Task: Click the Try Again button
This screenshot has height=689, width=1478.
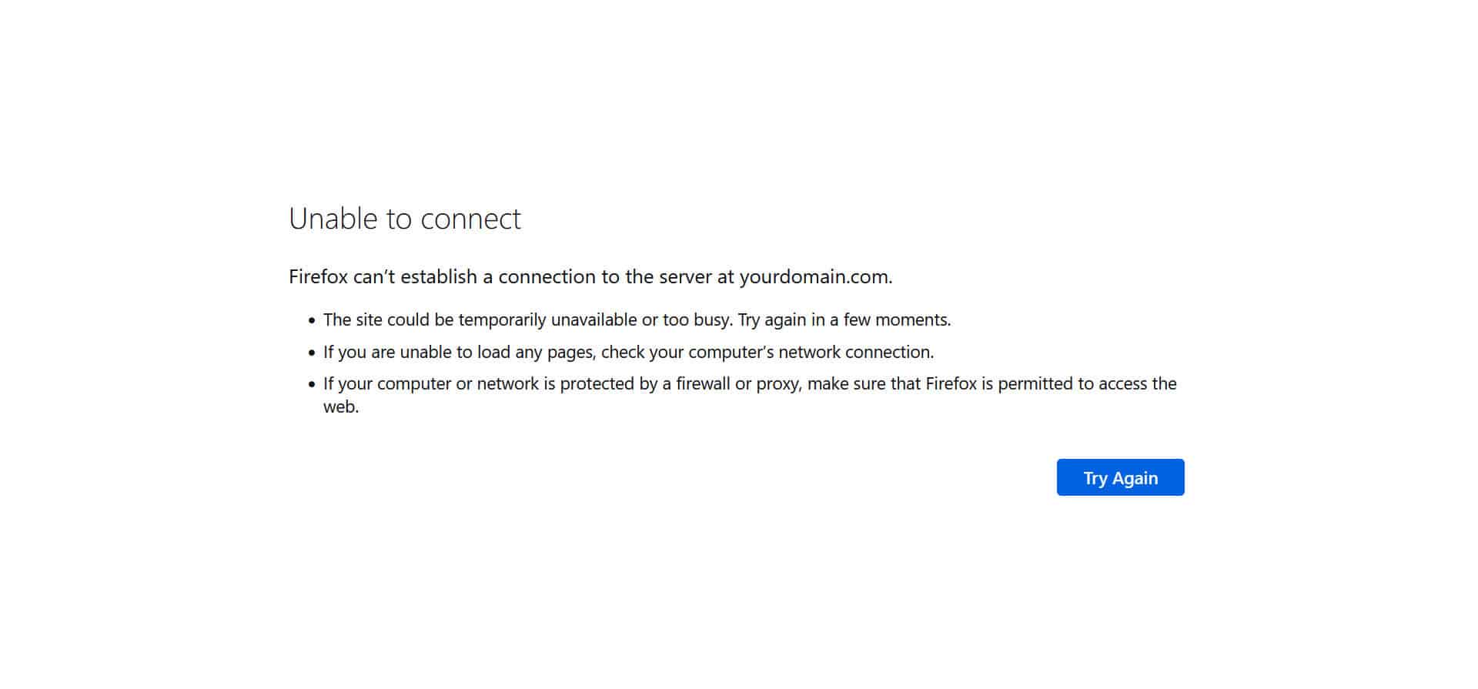Action: [x=1120, y=477]
